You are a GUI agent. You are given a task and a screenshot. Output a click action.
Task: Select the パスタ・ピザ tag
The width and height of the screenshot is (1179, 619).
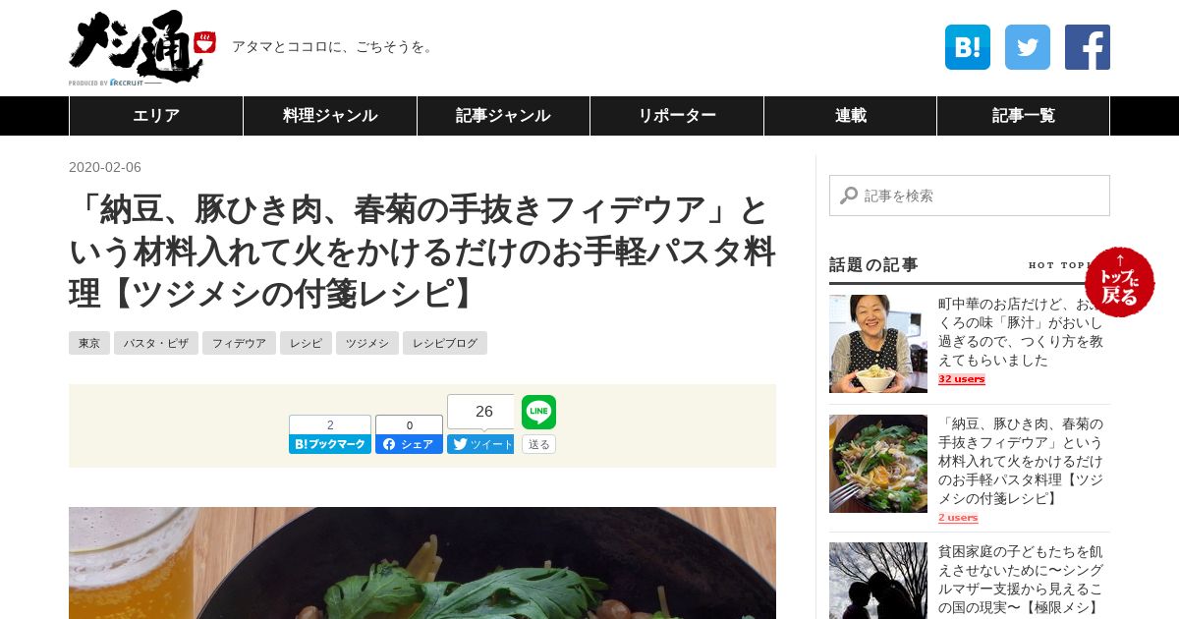pos(156,343)
